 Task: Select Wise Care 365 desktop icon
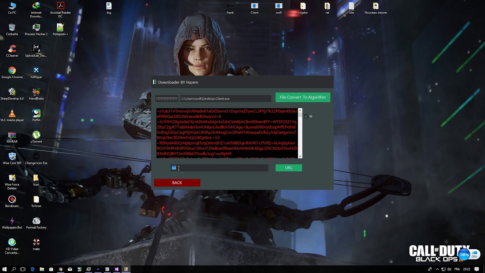point(12,159)
